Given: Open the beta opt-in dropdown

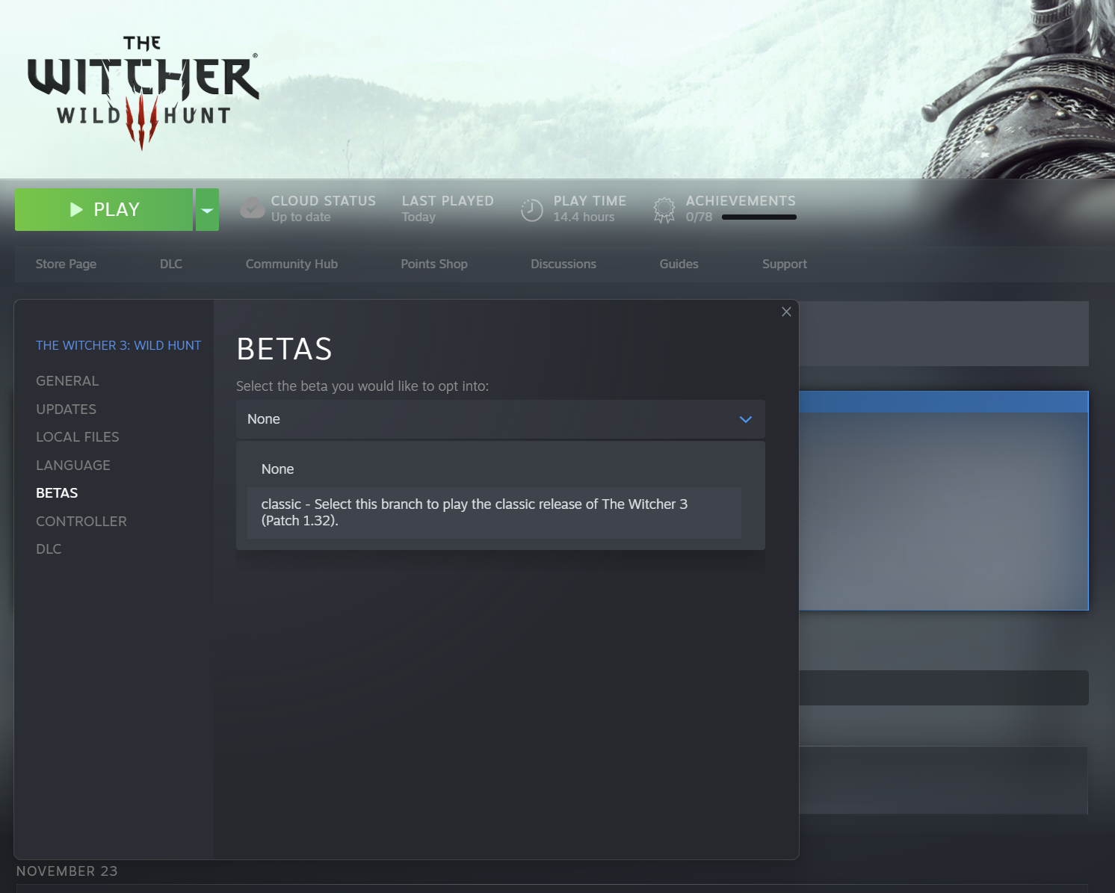Looking at the screenshot, I should pyautogui.click(x=500, y=419).
